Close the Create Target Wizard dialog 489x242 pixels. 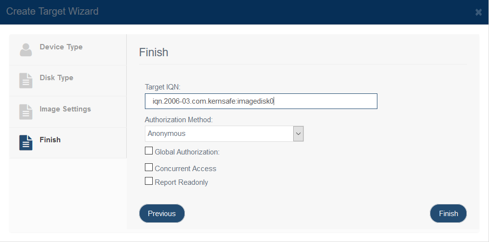point(478,12)
